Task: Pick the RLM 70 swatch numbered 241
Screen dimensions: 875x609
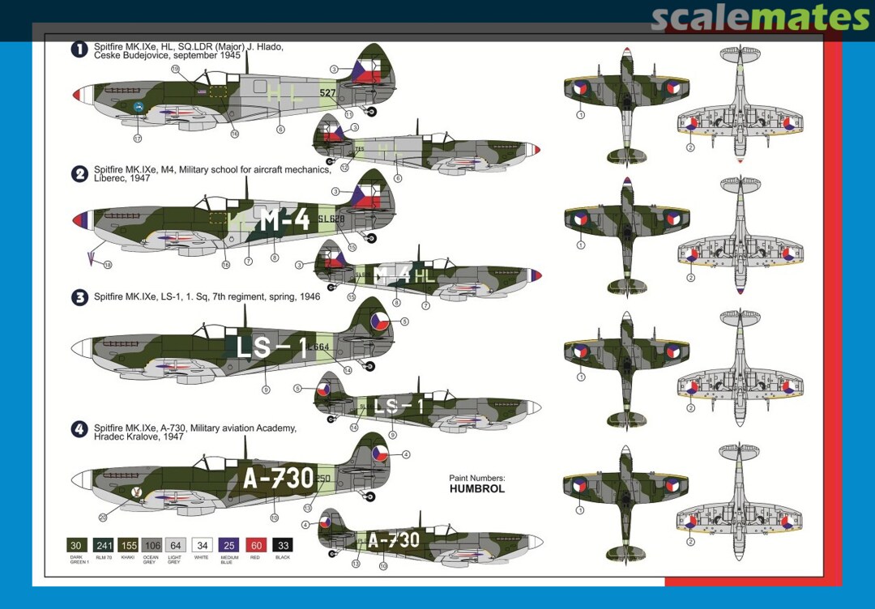Action: click(x=102, y=545)
